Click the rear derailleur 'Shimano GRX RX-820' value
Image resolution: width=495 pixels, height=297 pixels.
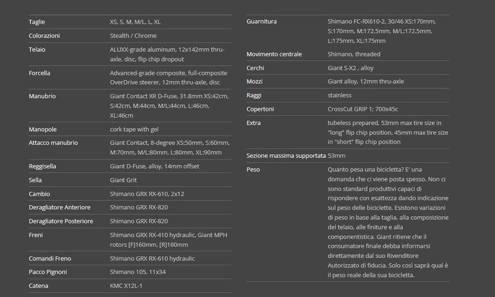point(139,222)
